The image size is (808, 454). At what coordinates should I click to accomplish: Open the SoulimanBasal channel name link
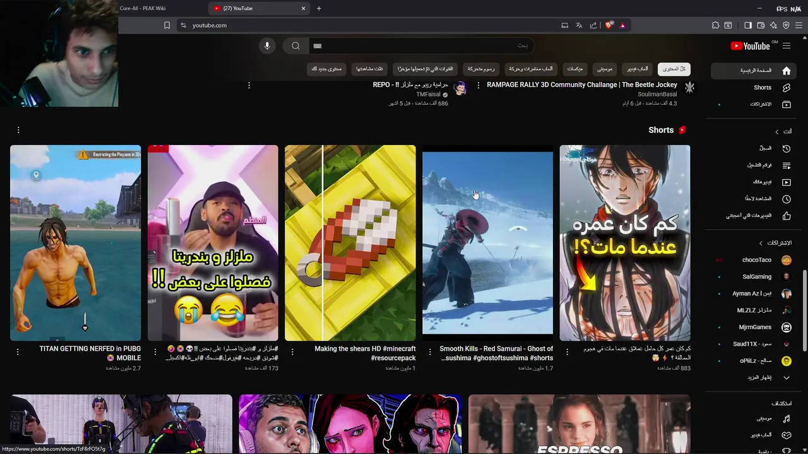coord(657,95)
